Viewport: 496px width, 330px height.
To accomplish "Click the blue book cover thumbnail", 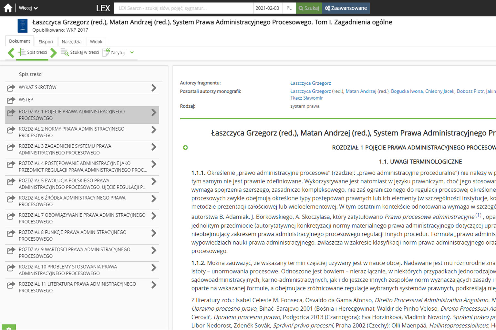I will point(22,26).
